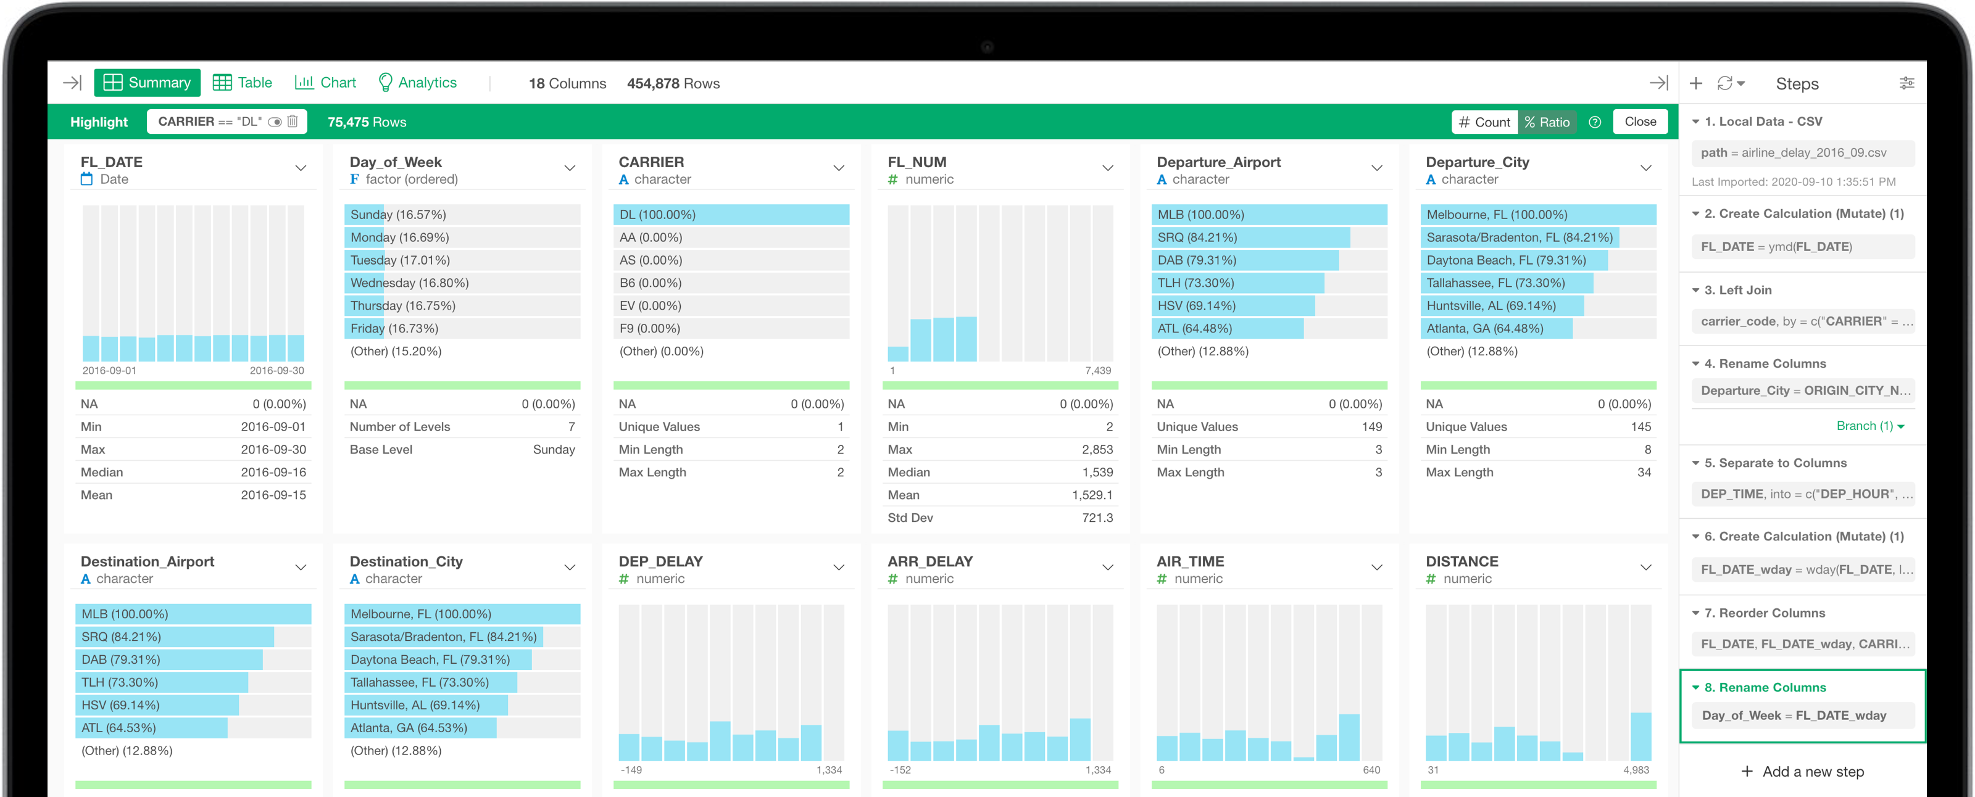Collapse step 5 Separate to Columns
The image size is (1975, 797).
coord(1696,464)
